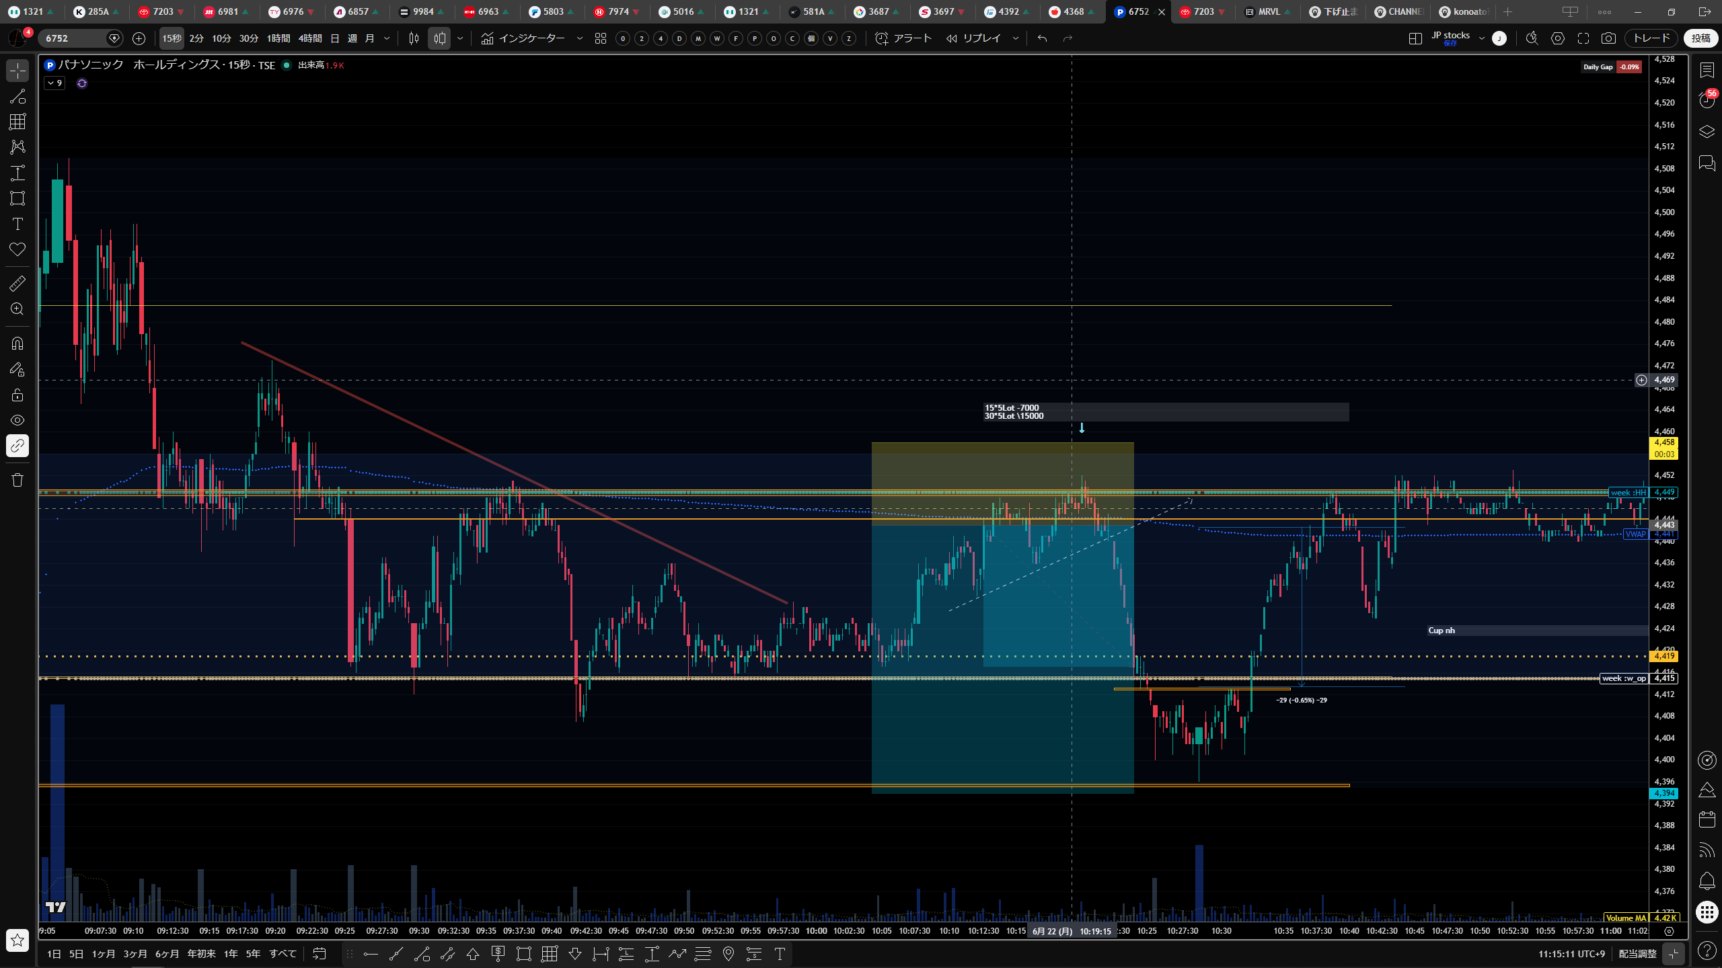The width and height of the screenshot is (1722, 968).
Task: Select the trend line drawing tool
Action: [17, 96]
